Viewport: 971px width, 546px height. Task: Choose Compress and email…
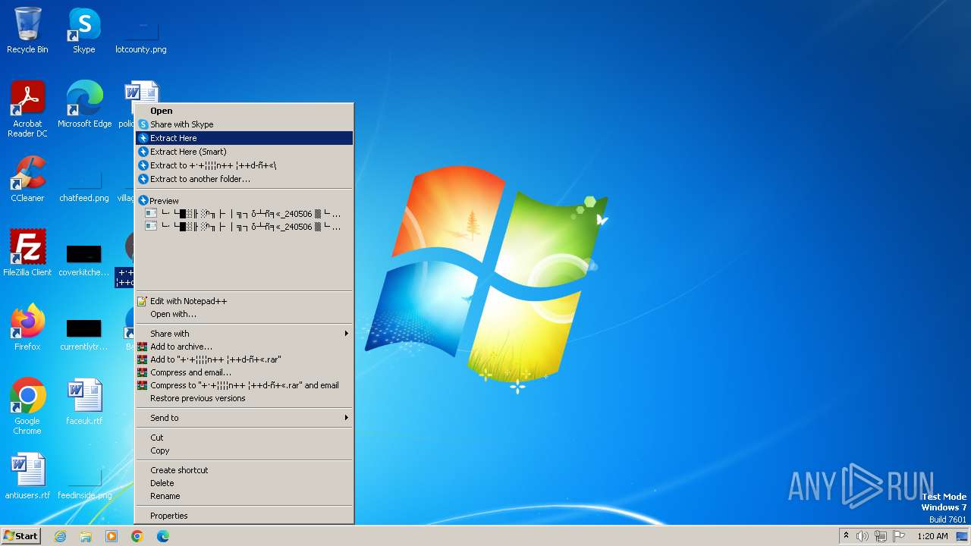pyautogui.click(x=244, y=372)
